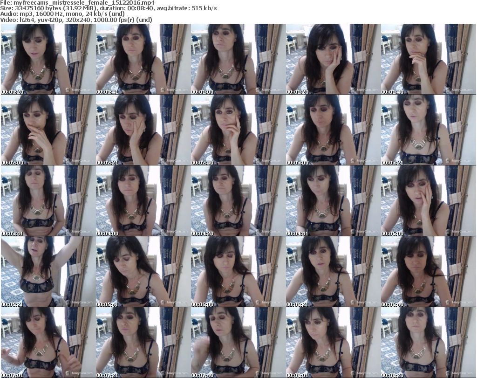
Task: Select the thumbnail stamped 00:04:20
Action: (238, 200)
